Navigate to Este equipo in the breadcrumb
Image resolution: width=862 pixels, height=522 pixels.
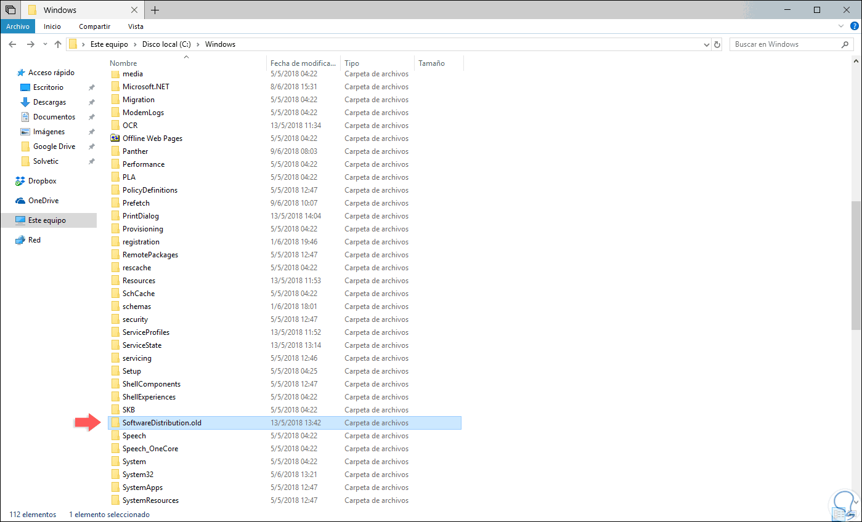tap(109, 44)
